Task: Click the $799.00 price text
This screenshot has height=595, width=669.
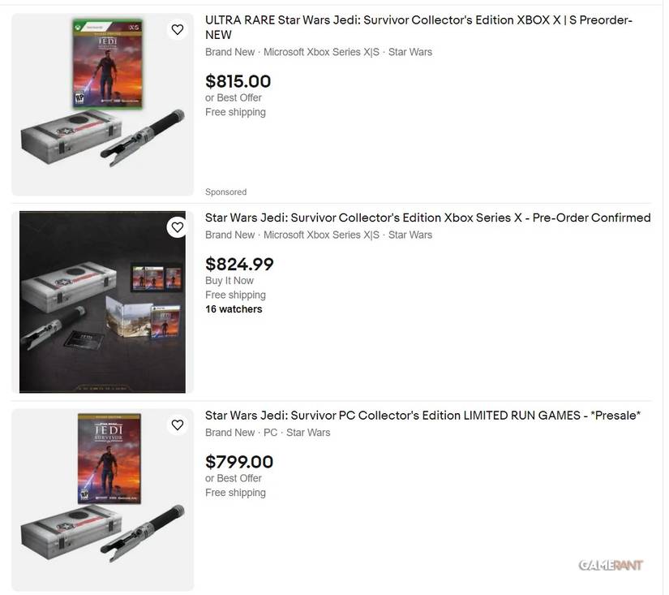Action: (x=238, y=461)
